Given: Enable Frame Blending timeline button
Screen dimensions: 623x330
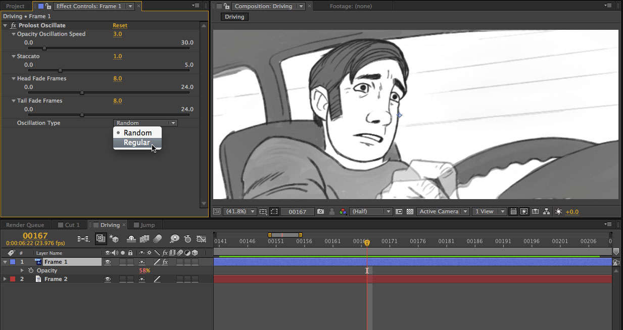Looking at the screenshot, I should (145, 239).
